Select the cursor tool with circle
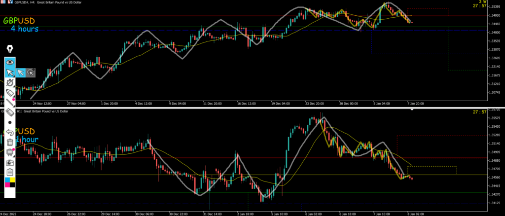 tap(31, 72)
